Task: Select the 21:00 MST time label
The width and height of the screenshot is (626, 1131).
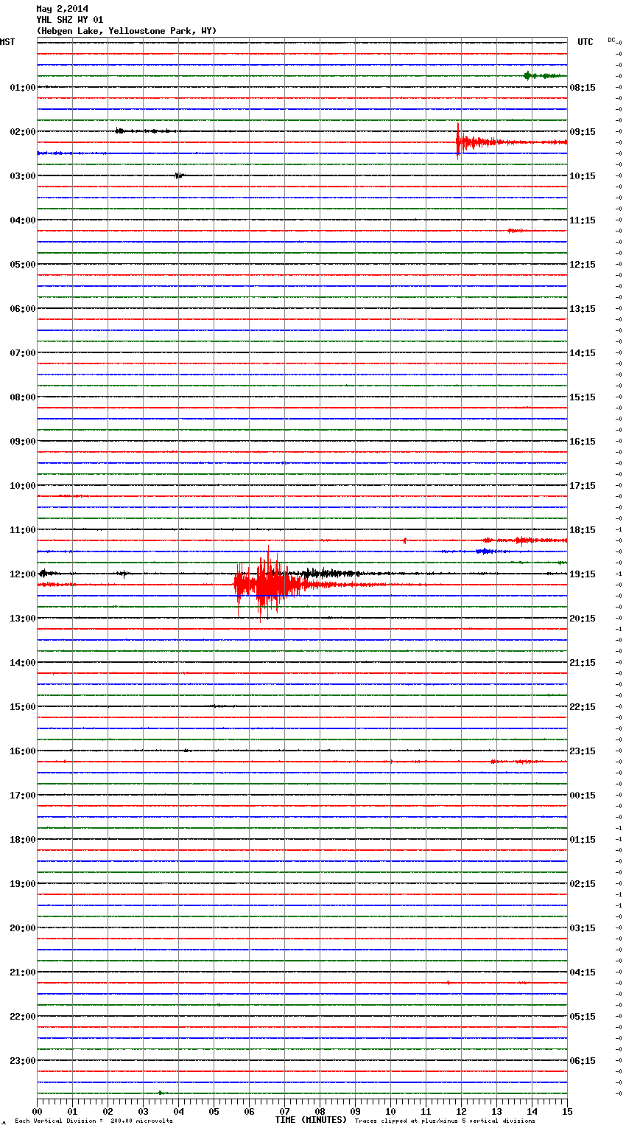Action: [x=23, y=972]
